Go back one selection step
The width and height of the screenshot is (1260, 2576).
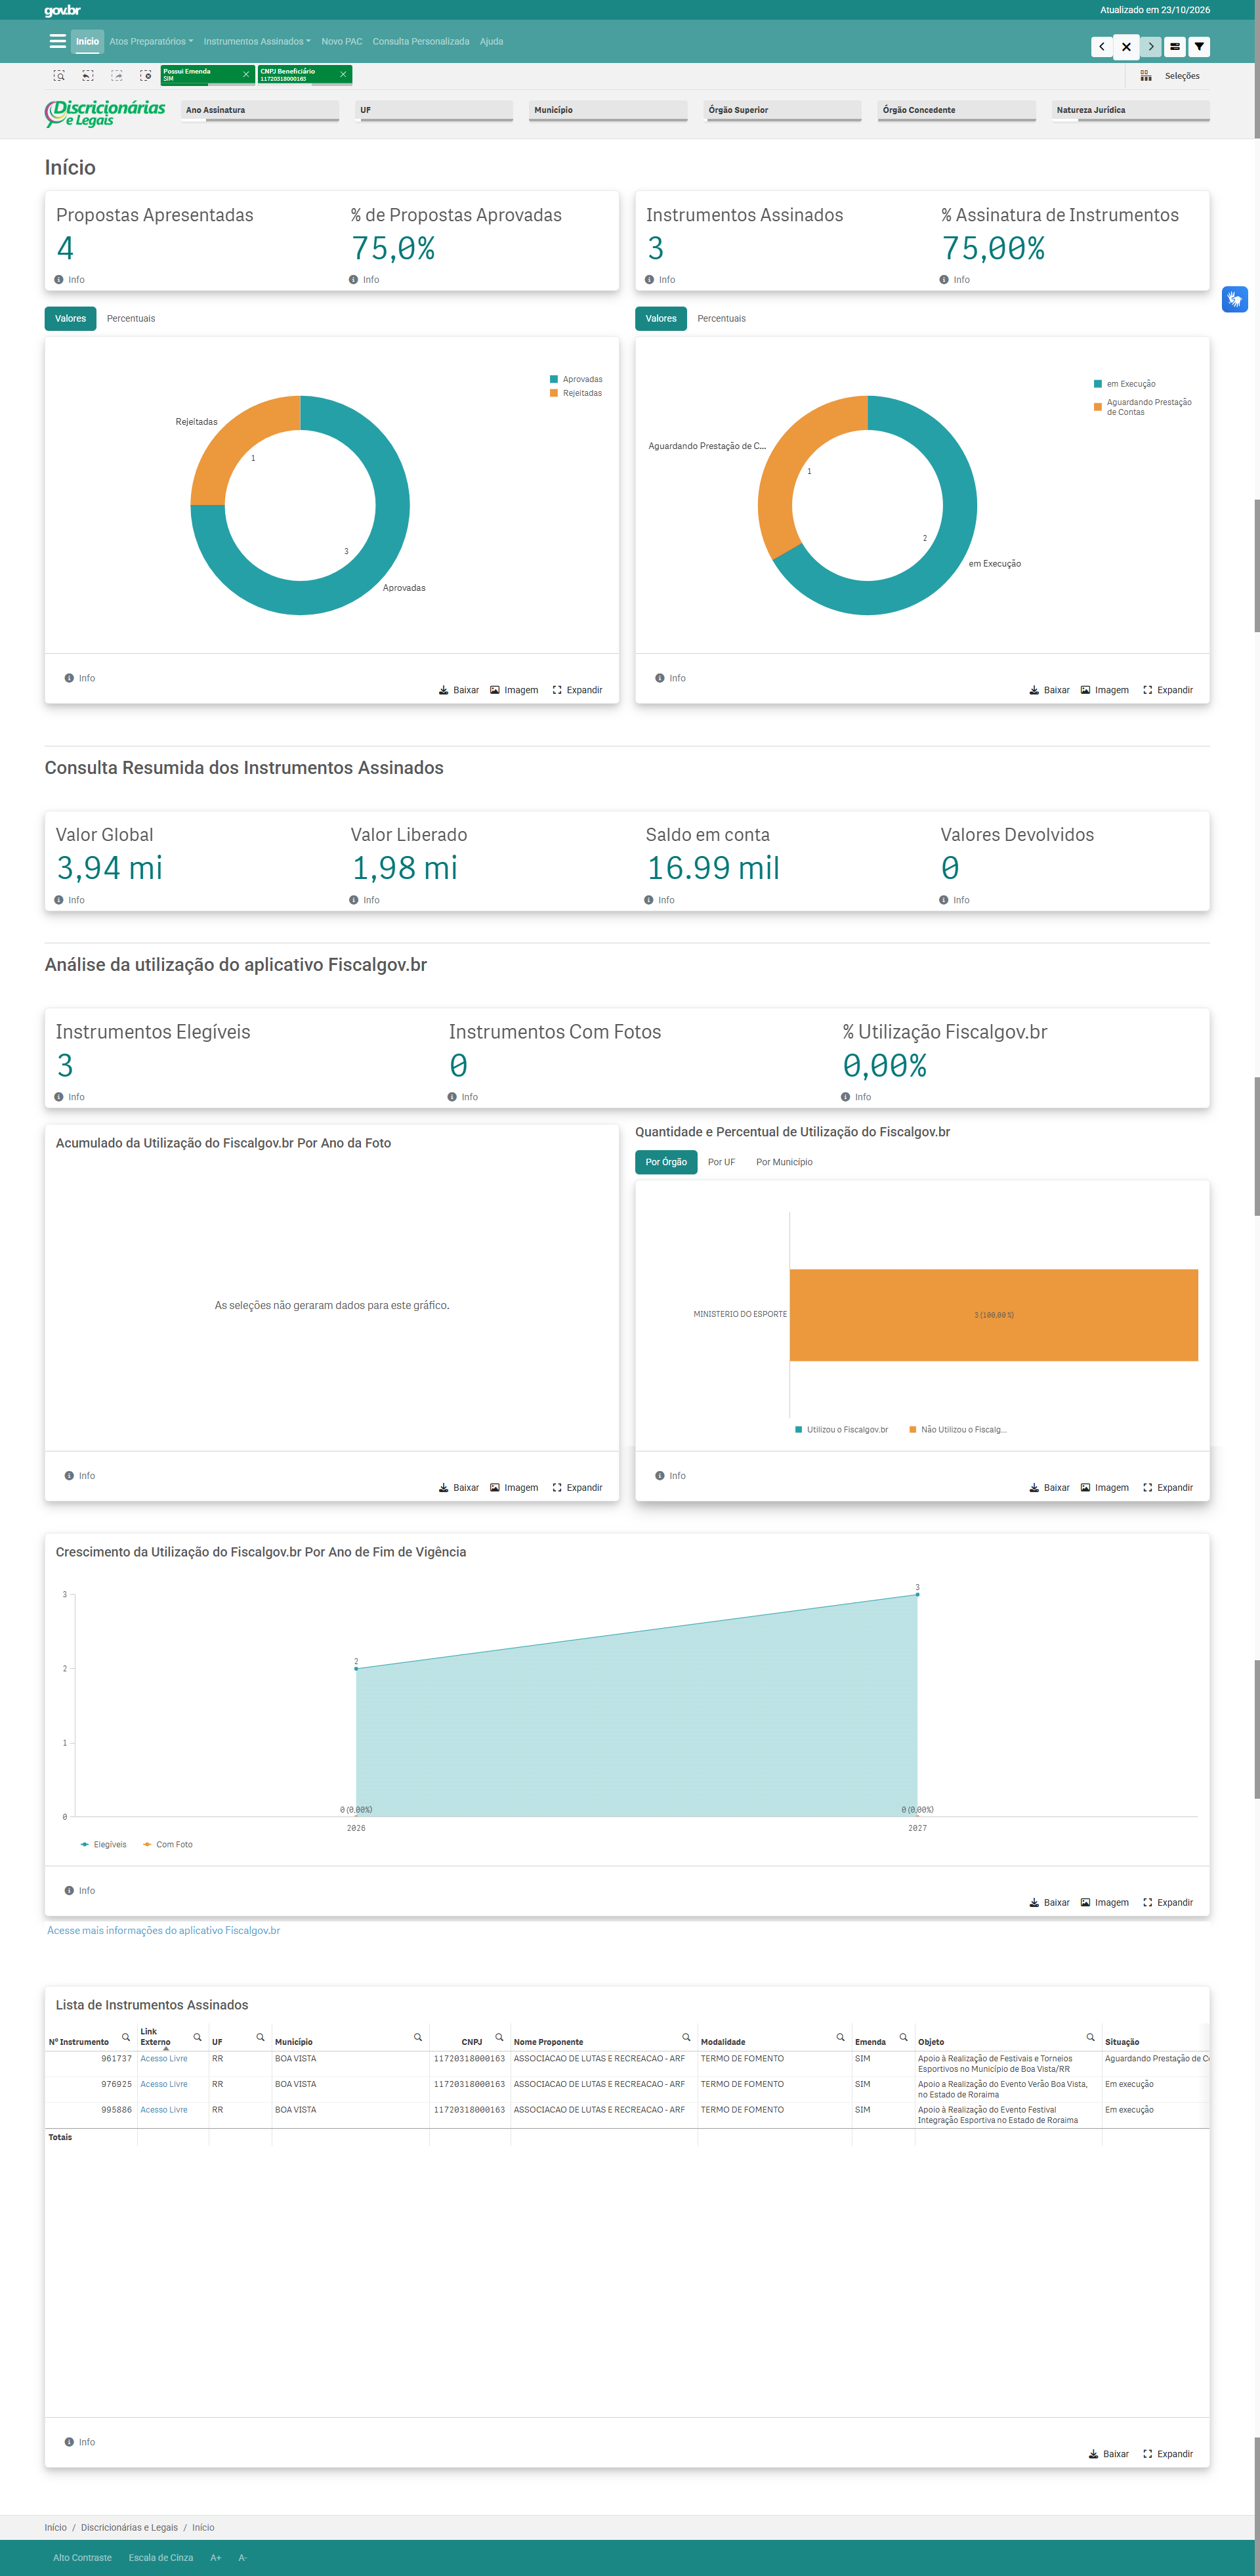click(x=1102, y=46)
